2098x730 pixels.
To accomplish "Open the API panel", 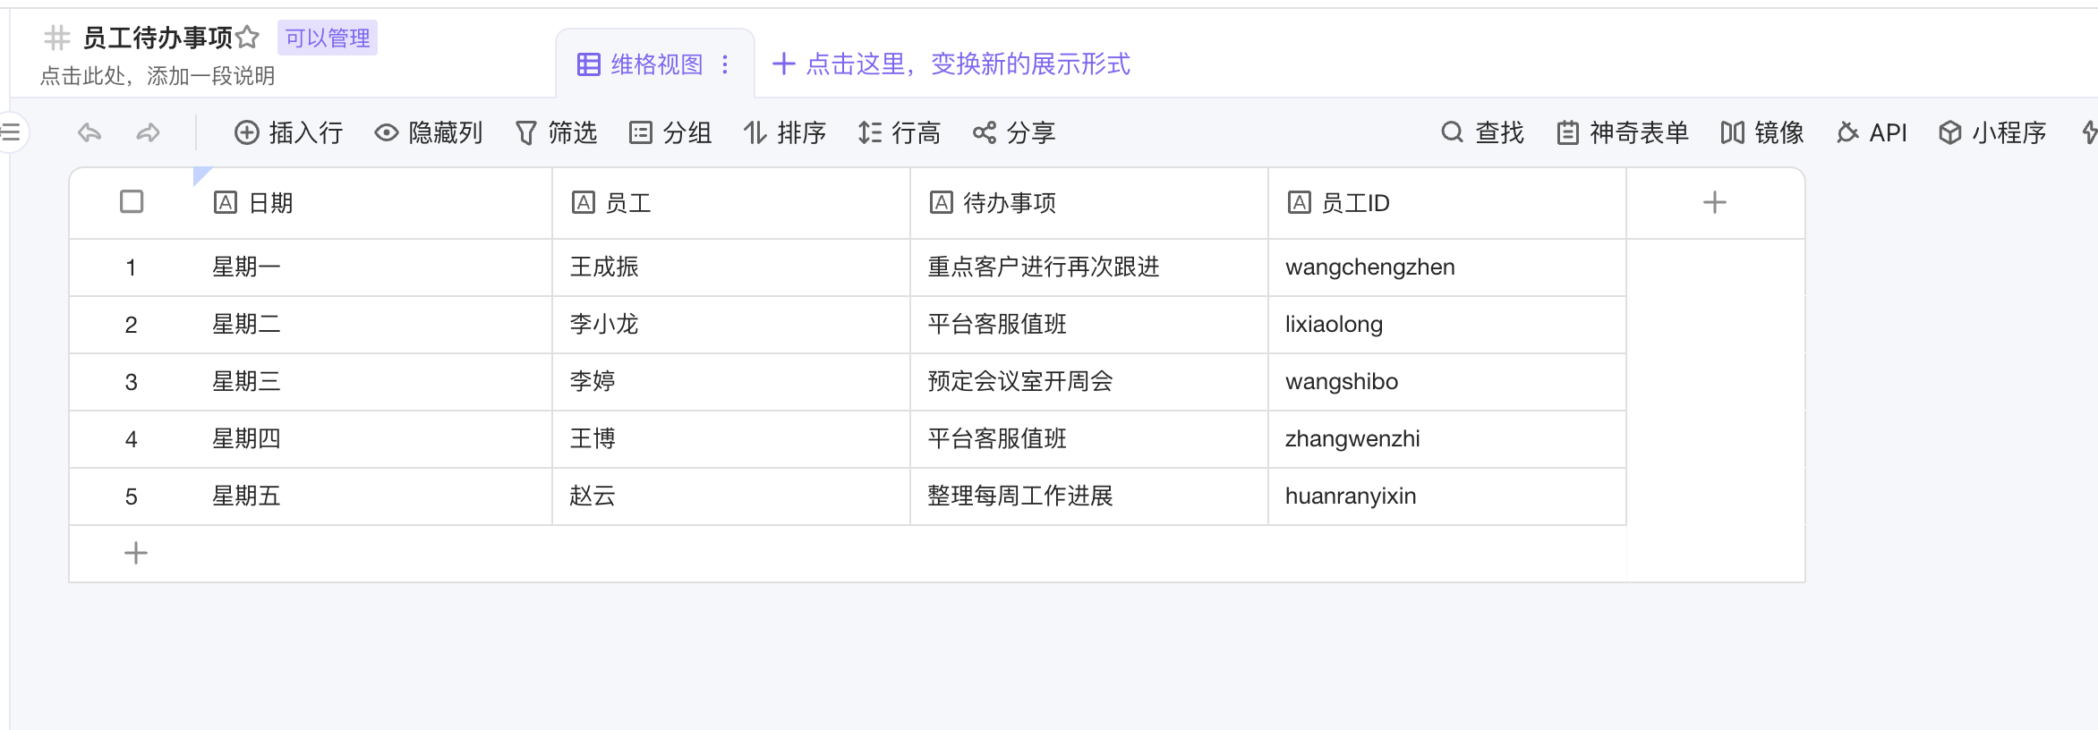I will [x=1872, y=133].
